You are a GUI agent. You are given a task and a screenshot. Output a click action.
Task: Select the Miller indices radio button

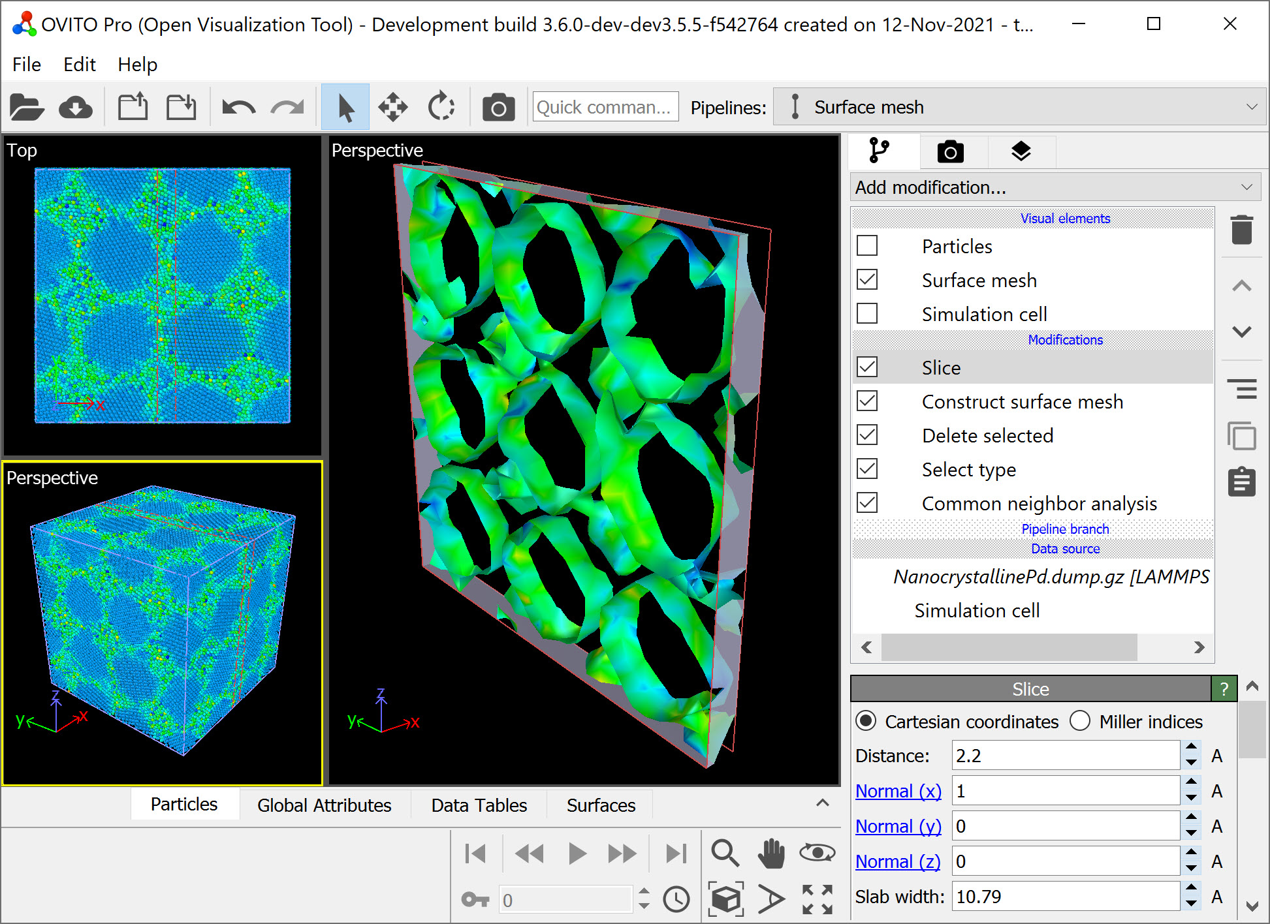1080,721
